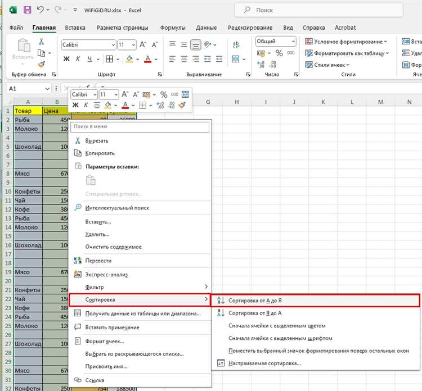The height and width of the screenshot is (391, 422).
Task: Expand the Name Box A1 dropdown
Action: pyautogui.click(x=47, y=88)
